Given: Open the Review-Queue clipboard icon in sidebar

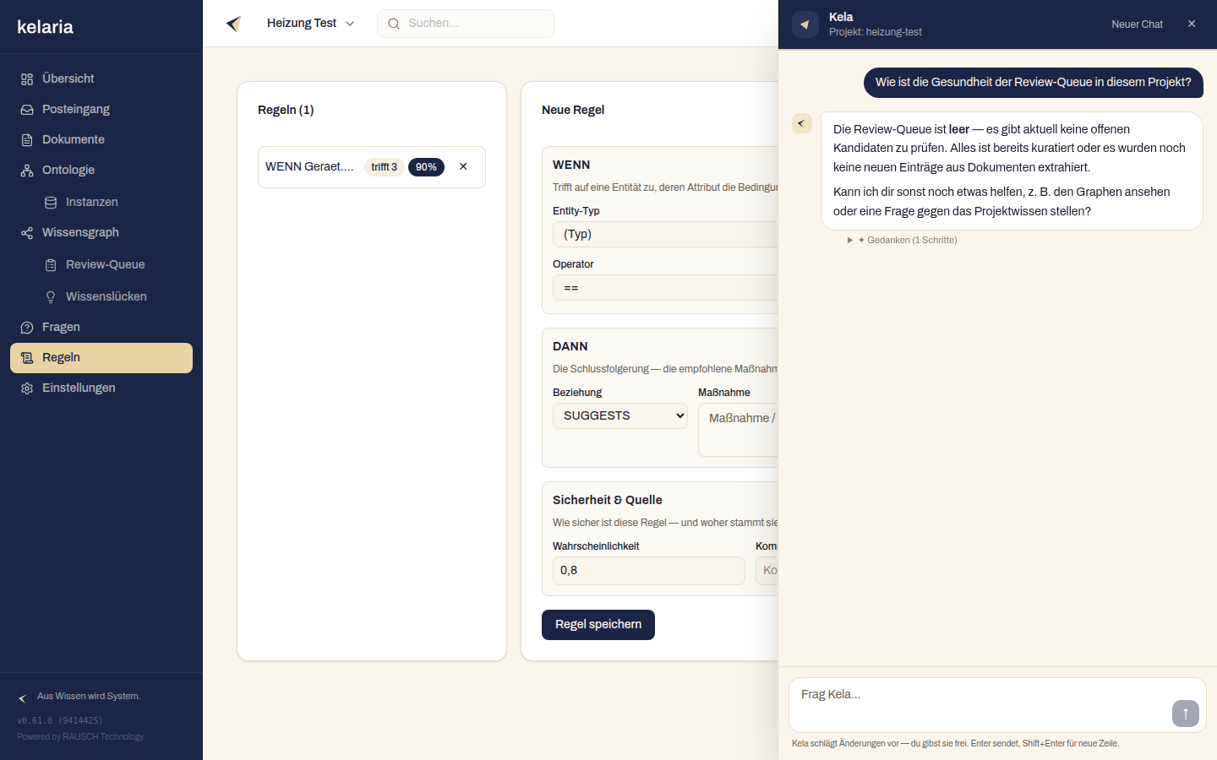Looking at the screenshot, I should click(x=51, y=265).
